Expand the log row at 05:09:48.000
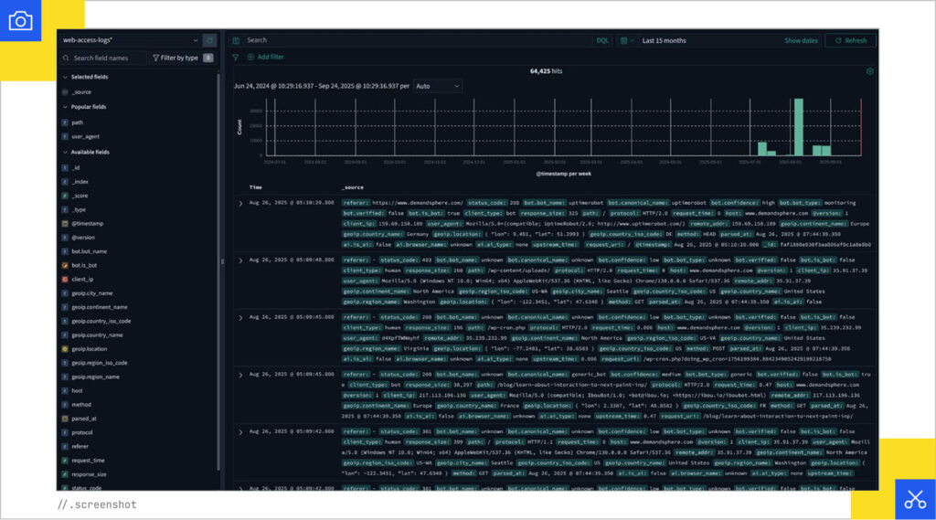 [x=240, y=260]
